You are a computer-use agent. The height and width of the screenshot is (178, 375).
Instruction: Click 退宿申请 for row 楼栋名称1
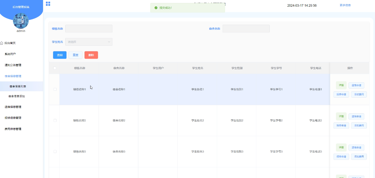point(356,85)
